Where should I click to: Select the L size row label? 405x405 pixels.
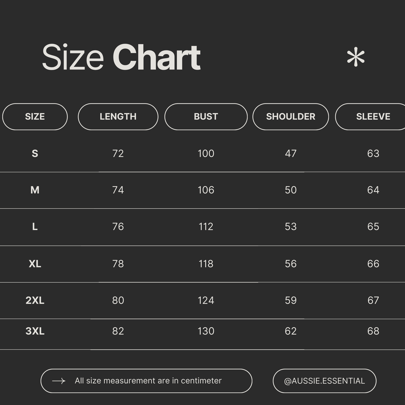35,227
